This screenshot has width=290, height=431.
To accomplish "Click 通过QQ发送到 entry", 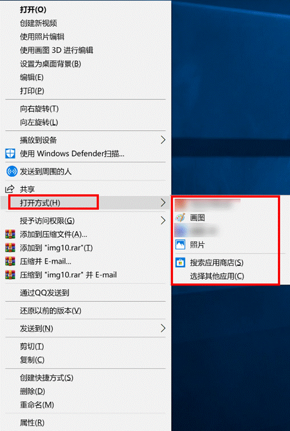I will click(44, 293).
